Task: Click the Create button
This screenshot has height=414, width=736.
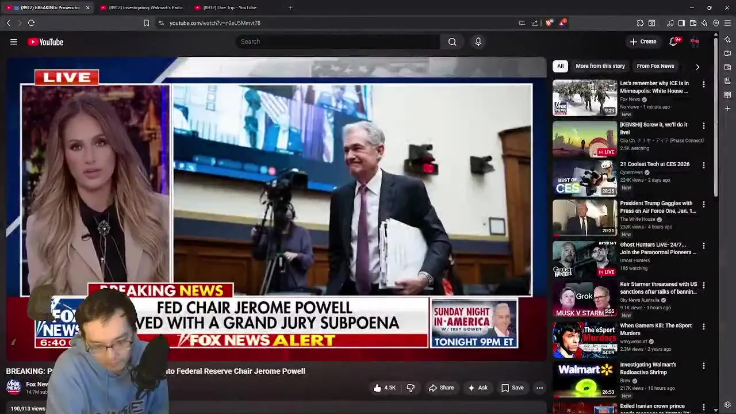Action: point(643,41)
